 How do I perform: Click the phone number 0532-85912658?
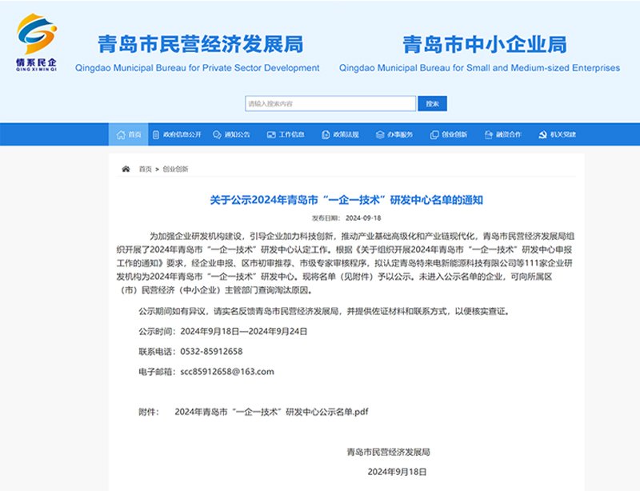click(211, 351)
